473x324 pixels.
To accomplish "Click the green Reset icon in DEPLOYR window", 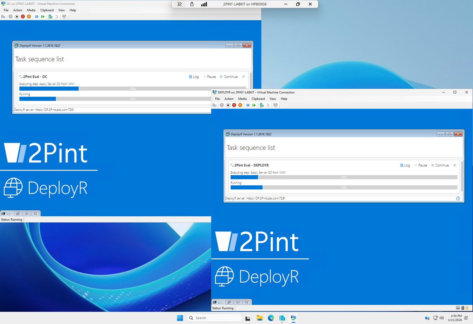I will (254, 105).
